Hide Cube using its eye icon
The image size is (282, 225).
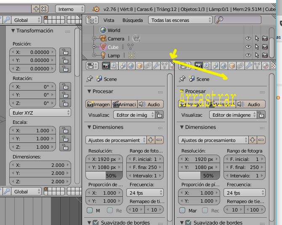(x=248, y=47)
